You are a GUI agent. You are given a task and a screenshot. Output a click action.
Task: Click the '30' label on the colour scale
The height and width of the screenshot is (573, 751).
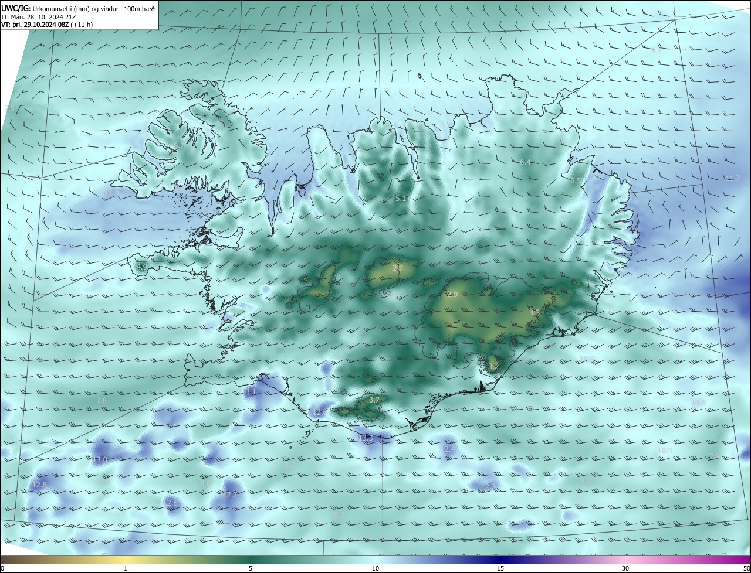click(x=625, y=568)
